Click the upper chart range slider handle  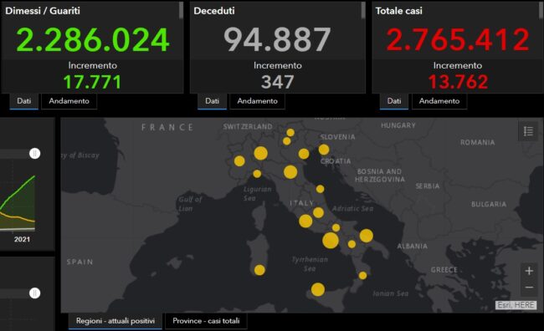[x=34, y=153]
